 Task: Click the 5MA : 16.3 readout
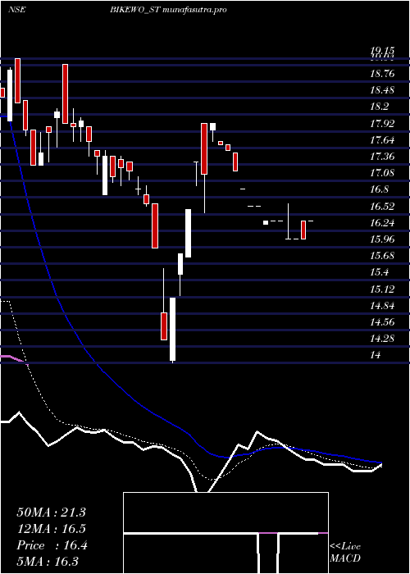click(x=48, y=561)
